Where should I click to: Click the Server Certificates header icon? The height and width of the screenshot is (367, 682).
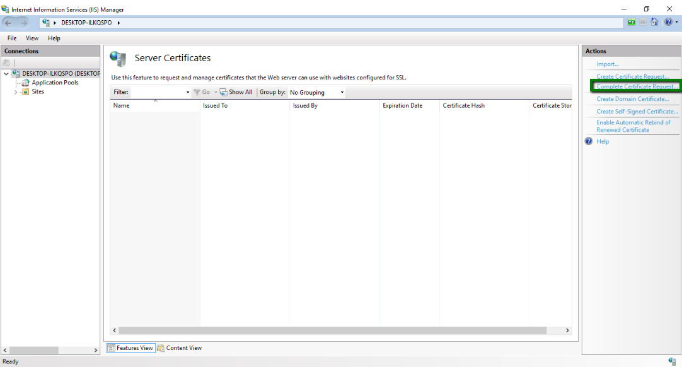point(118,59)
